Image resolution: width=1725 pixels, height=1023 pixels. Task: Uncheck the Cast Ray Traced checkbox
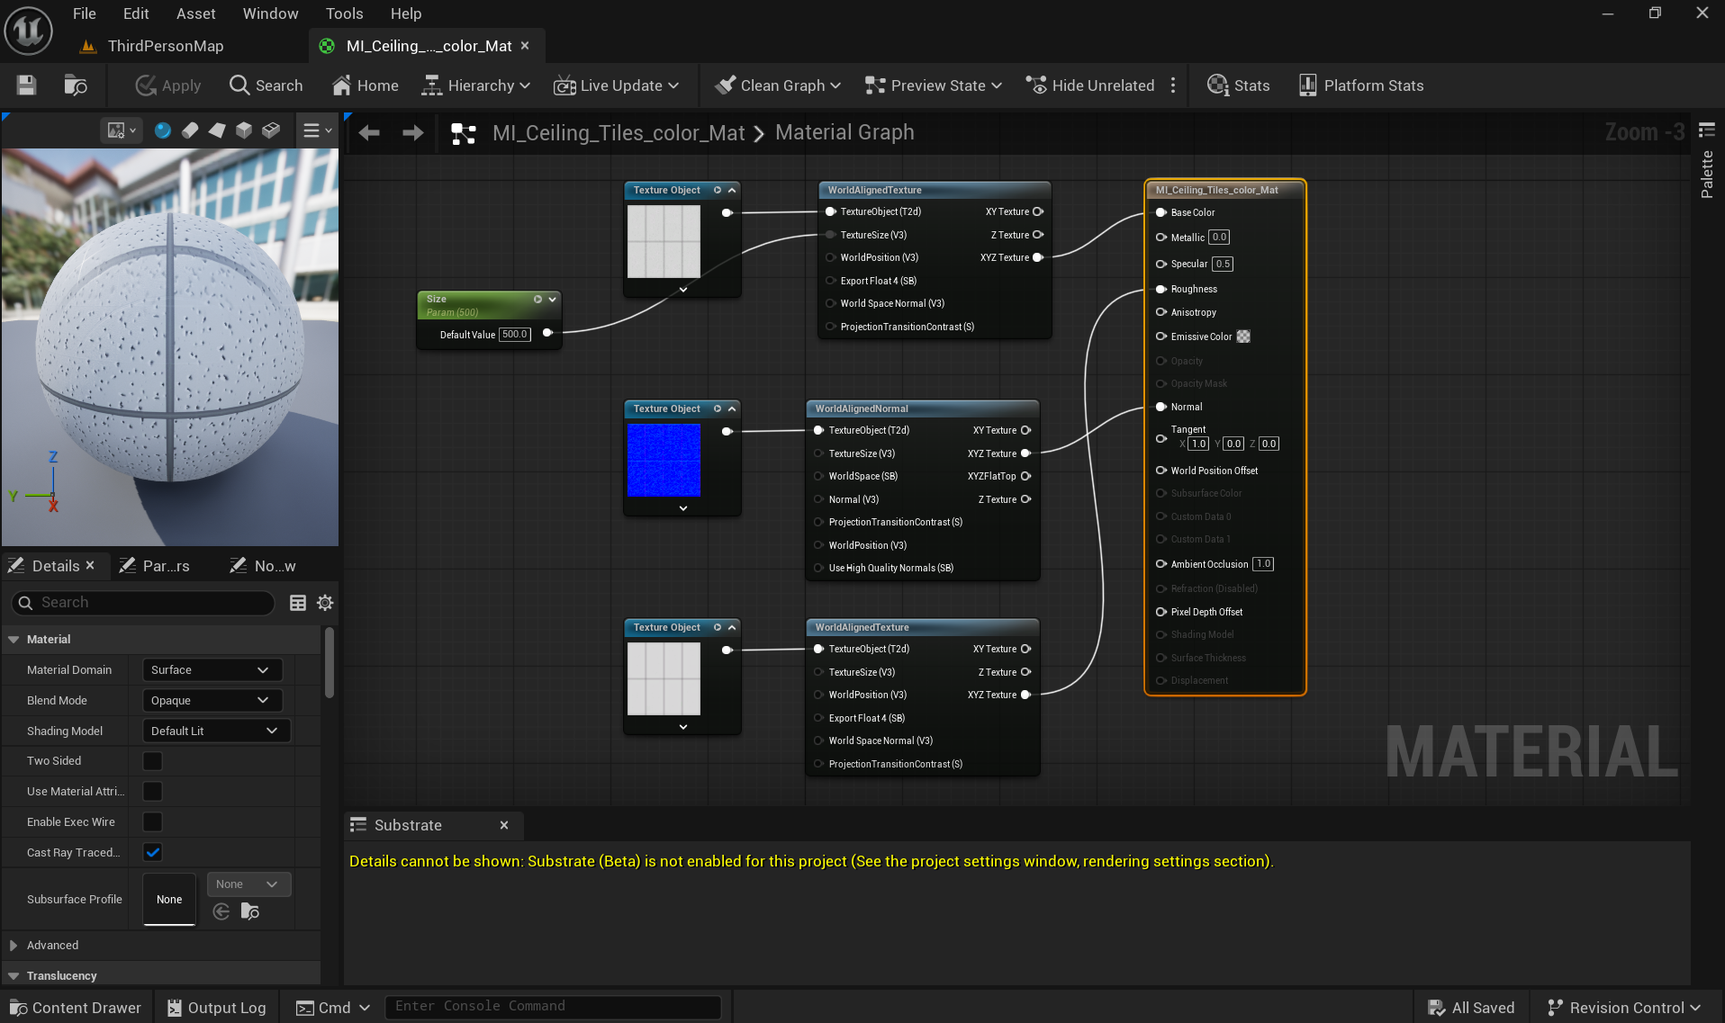click(153, 853)
